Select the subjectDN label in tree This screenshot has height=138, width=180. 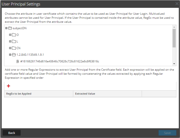[20, 28]
